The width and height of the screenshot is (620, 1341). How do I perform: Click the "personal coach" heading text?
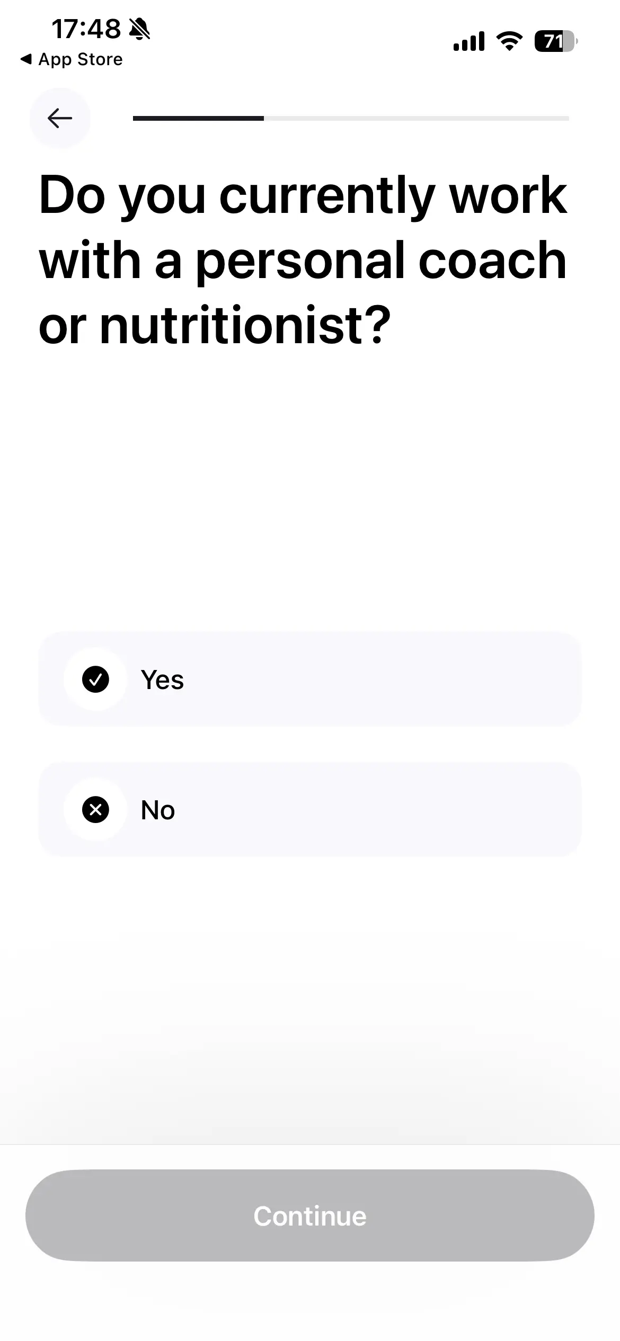(x=382, y=260)
